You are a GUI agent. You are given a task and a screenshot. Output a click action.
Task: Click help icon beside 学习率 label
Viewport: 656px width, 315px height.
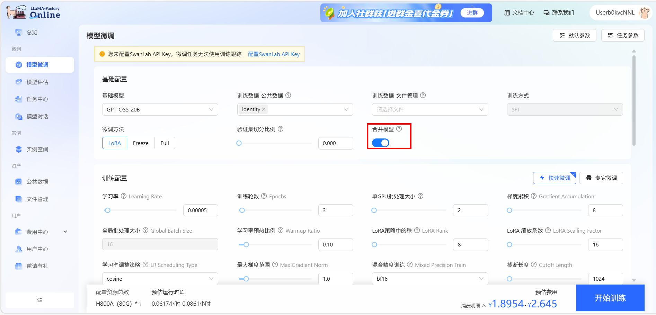pyautogui.click(x=124, y=196)
